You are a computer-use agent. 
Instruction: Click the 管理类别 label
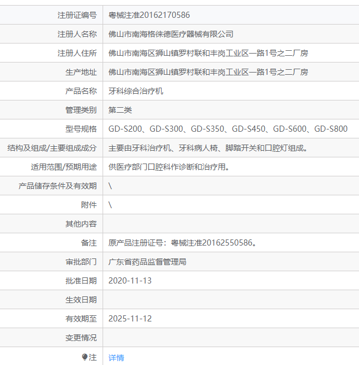tap(81, 110)
